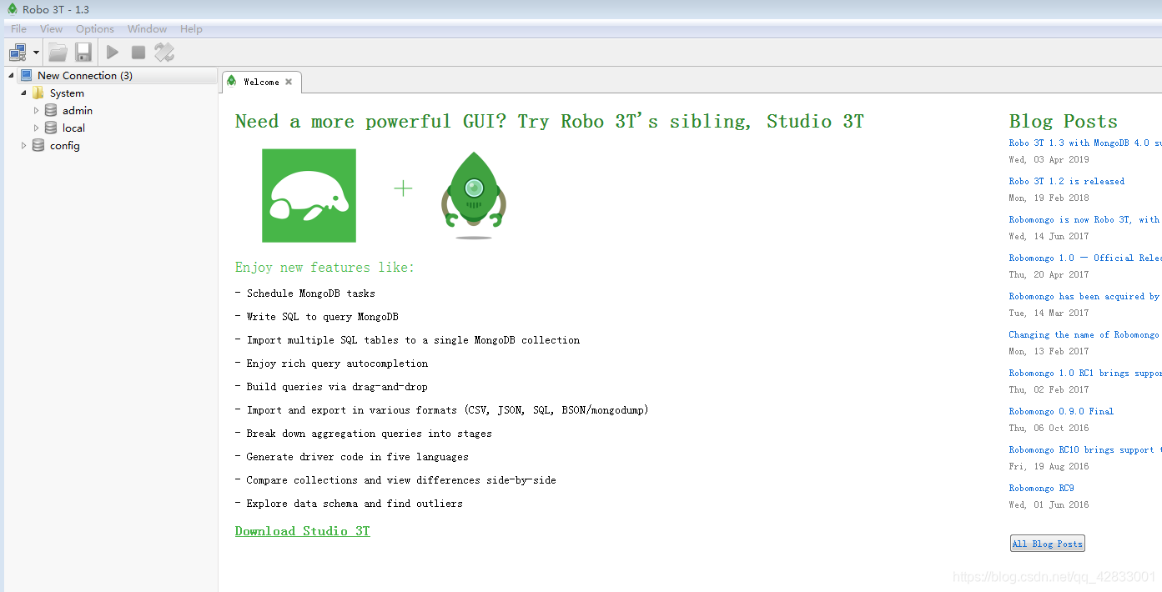Expand the local database node

click(36, 128)
